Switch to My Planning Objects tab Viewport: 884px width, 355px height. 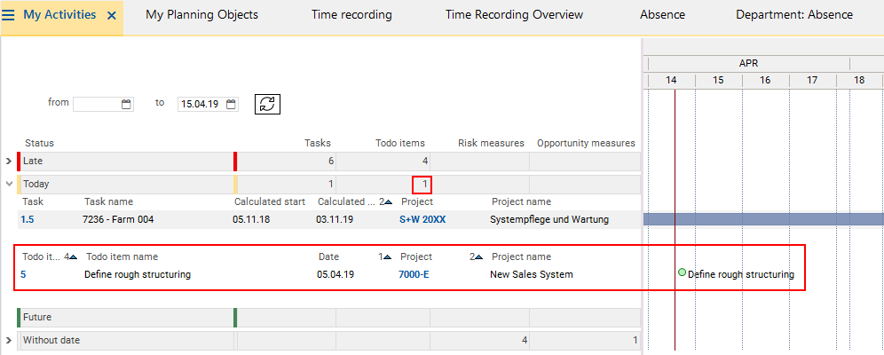tap(201, 15)
